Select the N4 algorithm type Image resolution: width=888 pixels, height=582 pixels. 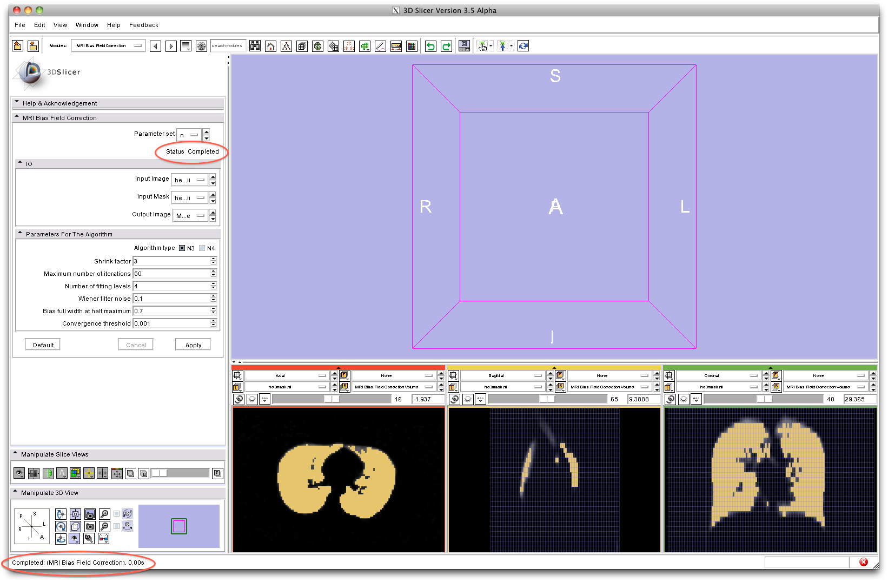[x=202, y=248]
